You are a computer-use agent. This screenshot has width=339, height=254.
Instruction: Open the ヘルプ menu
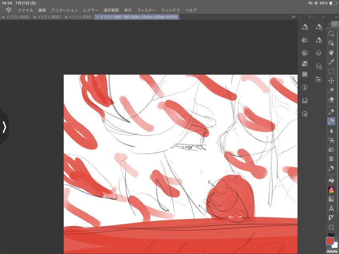pos(191,10)
